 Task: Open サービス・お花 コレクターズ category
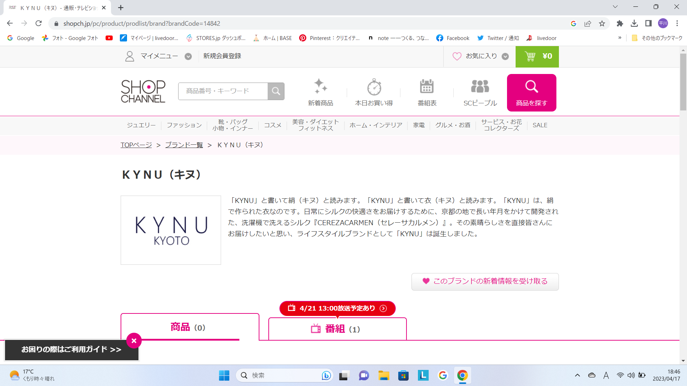click(x=501, y=125)
